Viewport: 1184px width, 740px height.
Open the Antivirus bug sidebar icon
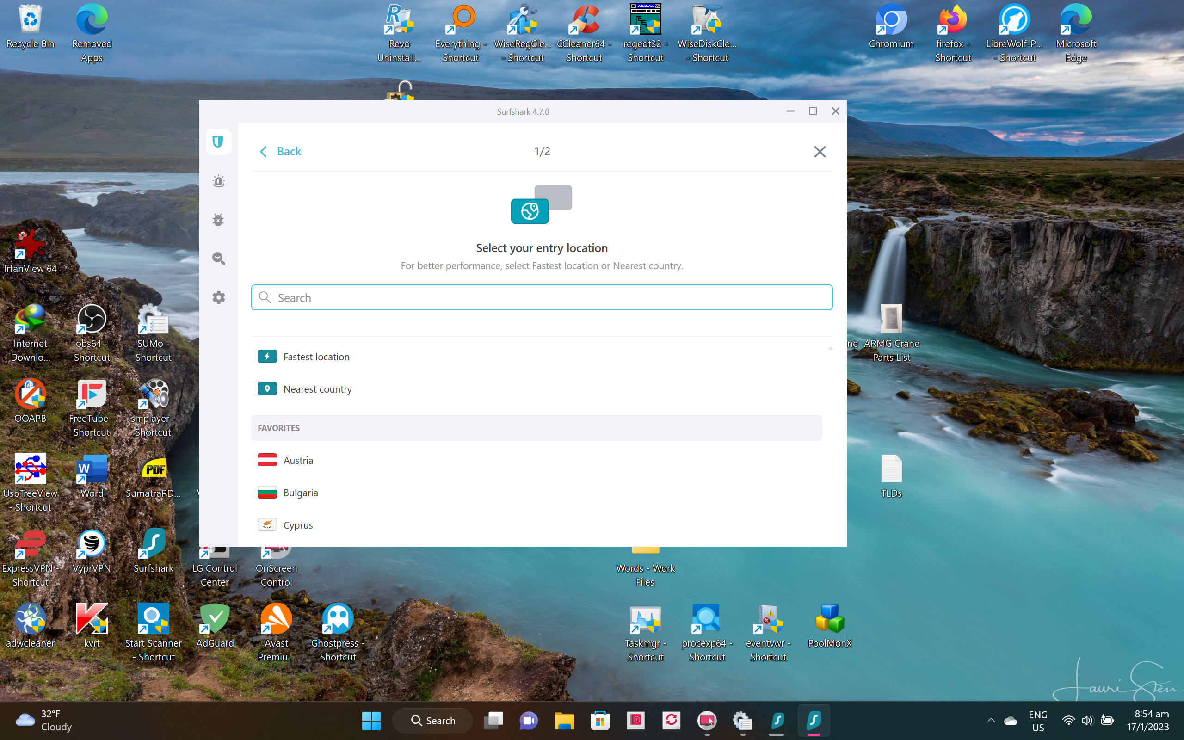218,220
